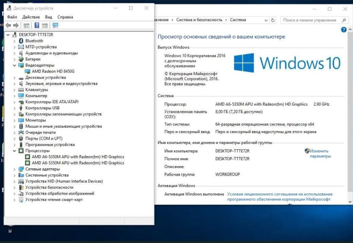The image size is (353, 243).
Task: Click the Мыши и иные указывающие устройства icon
Action: (21, 126)
